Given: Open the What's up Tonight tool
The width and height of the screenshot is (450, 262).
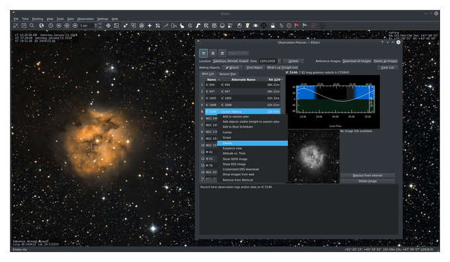Looking at the screenshot, I should [x=282, y=67].
